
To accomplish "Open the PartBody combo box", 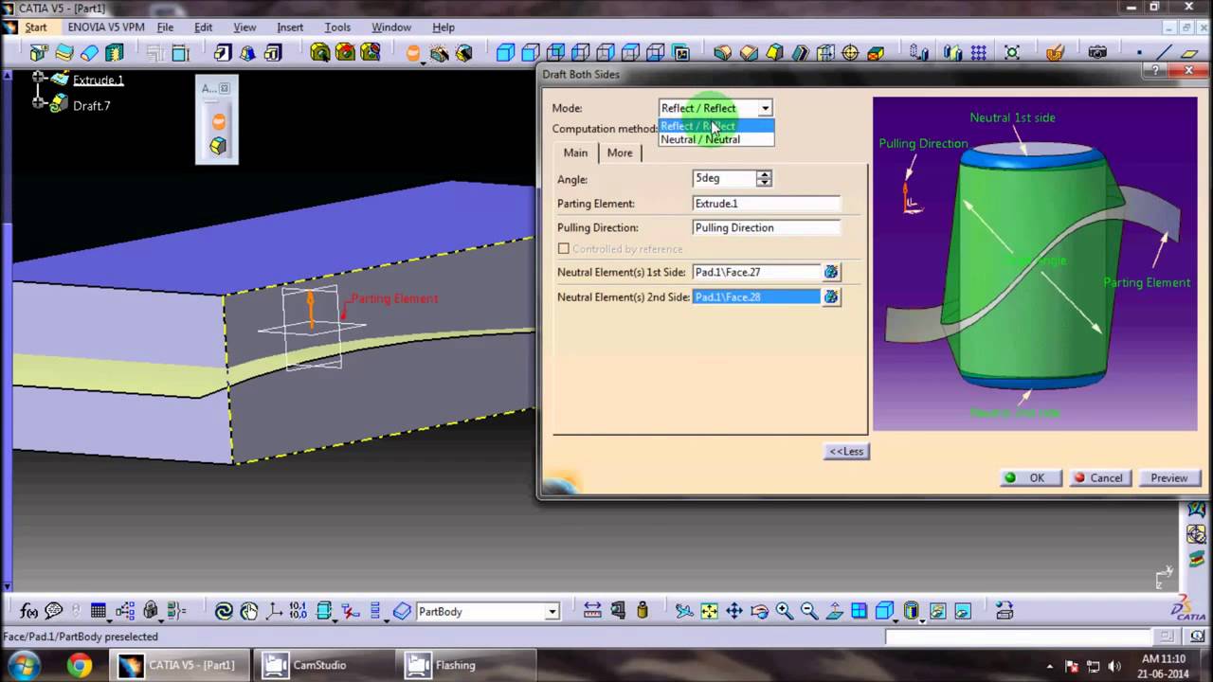I will pyautogui.click(x=488, y=612).
